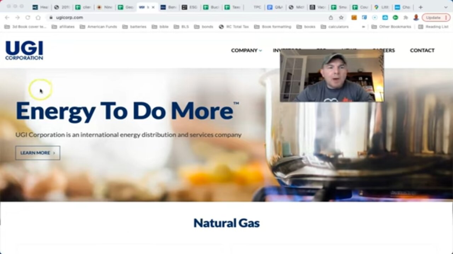The image size is (453, 254).
Task: Open a new tab with plus icon
Action: click(x=420, y=7)
